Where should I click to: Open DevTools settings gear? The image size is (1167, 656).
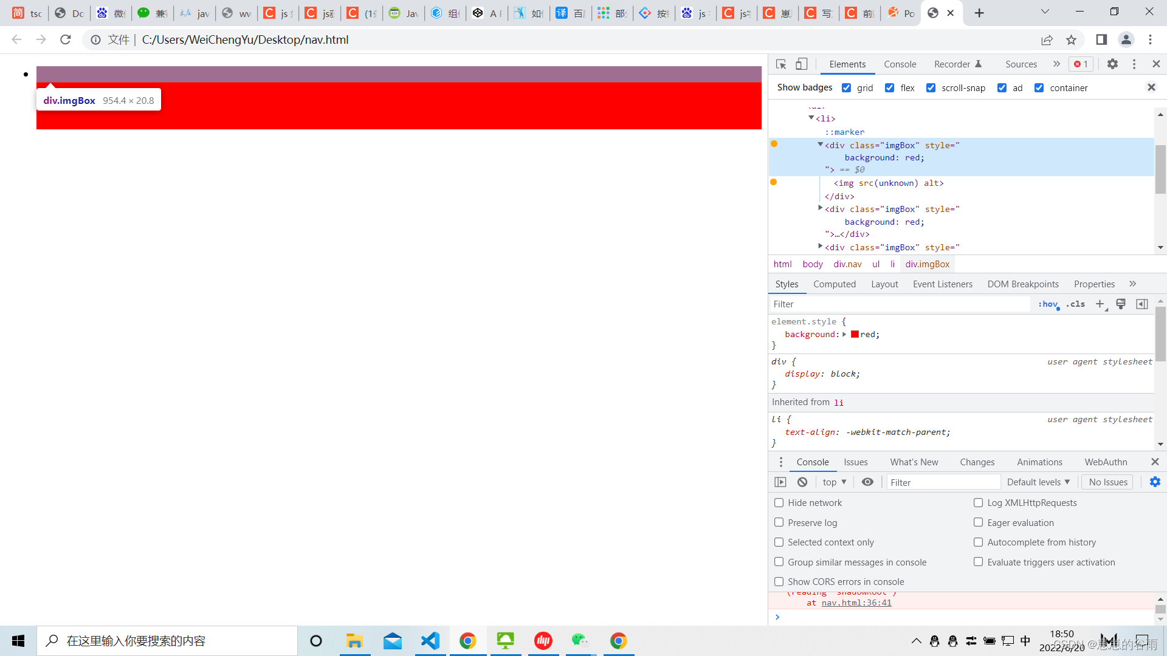pos(1112,64)
